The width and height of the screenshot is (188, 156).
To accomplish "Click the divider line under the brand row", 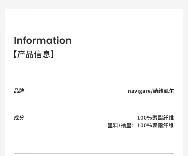I will coord(94,101).
